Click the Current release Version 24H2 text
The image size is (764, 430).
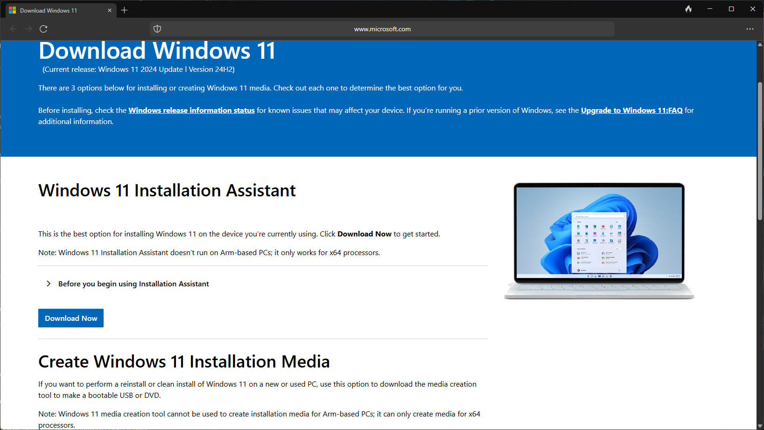point(139,69)
